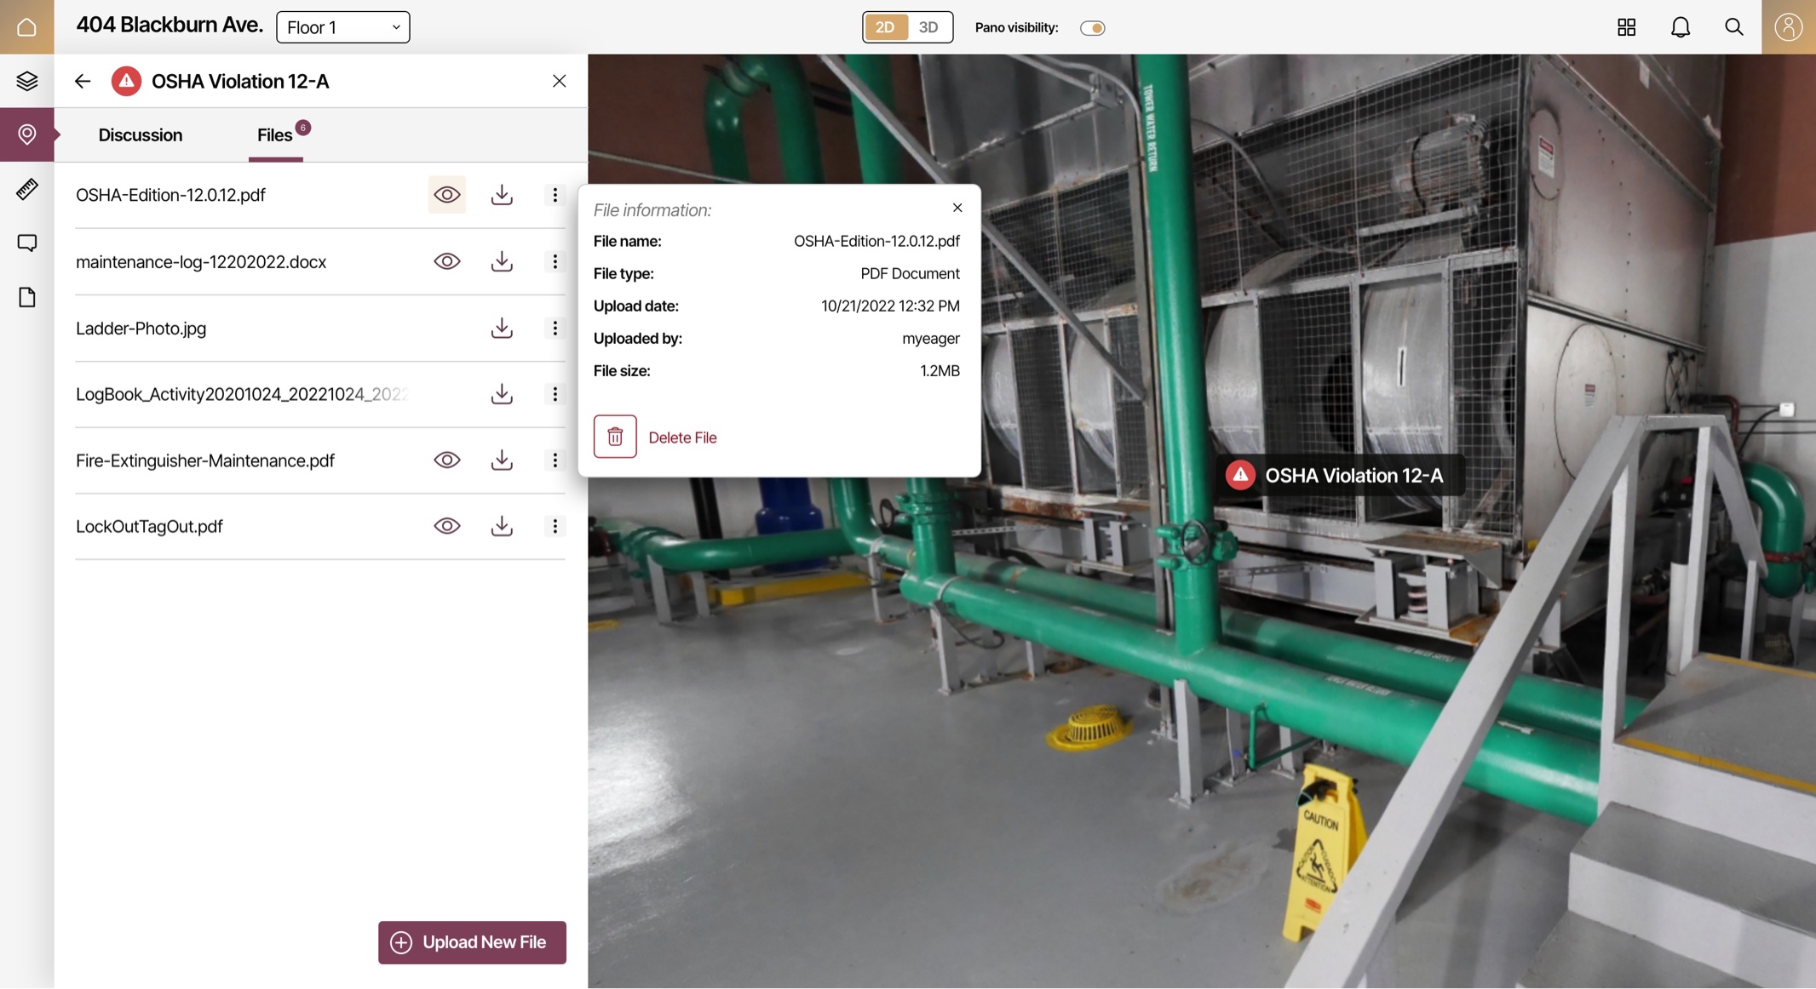Click the Delete File button
Viewport: 1816px width, 989px height.
(656, 437)
